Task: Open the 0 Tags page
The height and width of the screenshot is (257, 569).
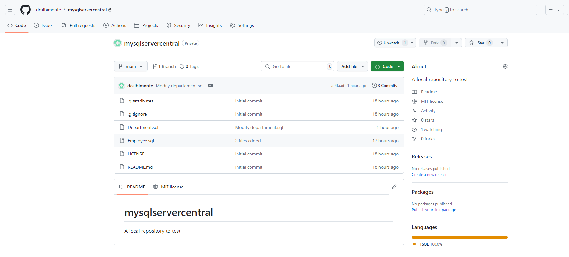Action: coord(189,66)
